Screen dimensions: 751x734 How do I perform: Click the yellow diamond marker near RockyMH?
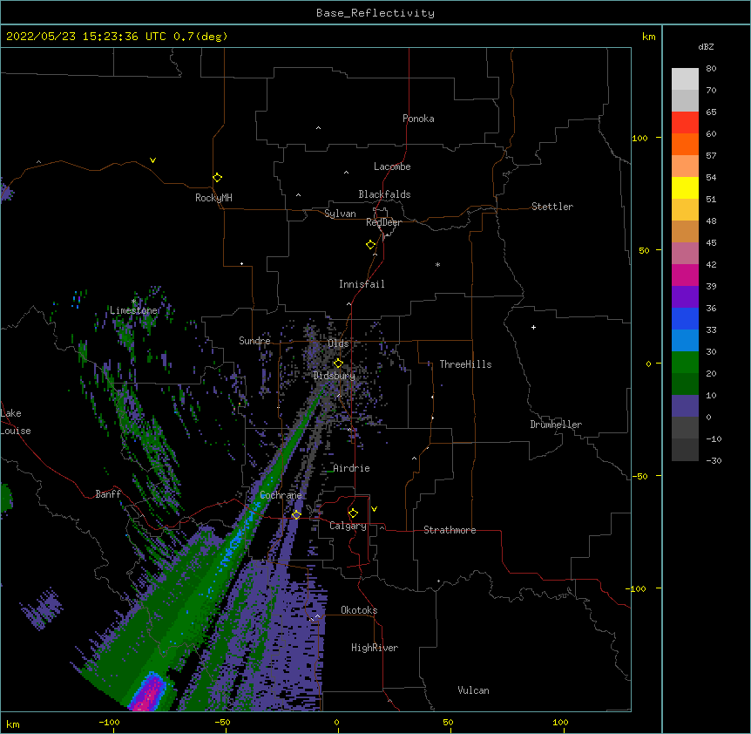(217, 178)
